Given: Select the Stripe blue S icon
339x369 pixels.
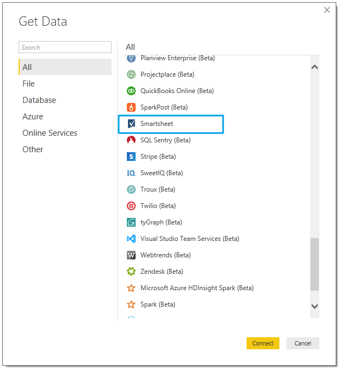Looking at the screenshot, I should point(131,157).
